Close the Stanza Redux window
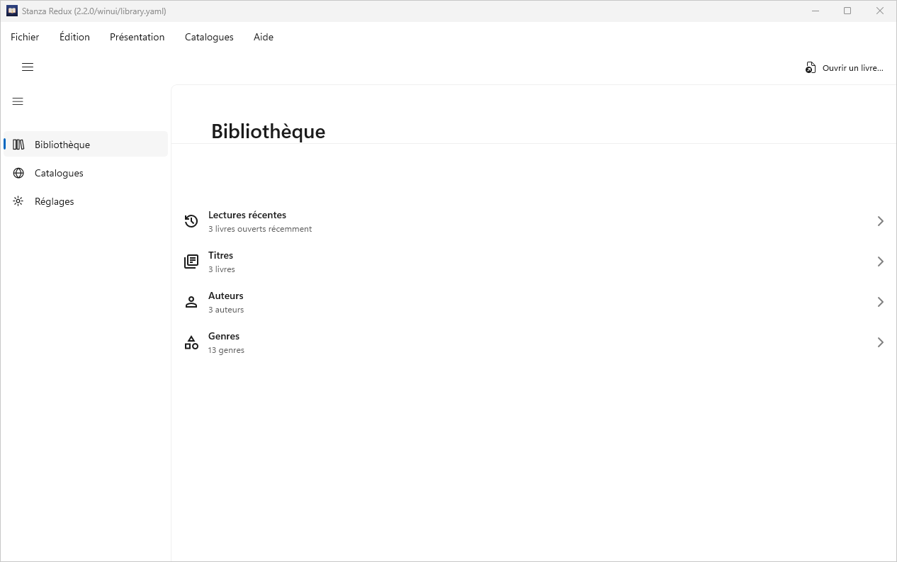897x562 pixels. [x=880, y=11]
